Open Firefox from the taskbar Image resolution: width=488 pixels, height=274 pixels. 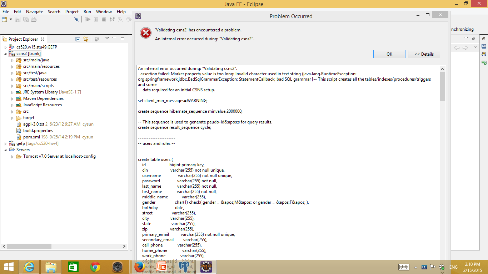[x=139, y=267]
